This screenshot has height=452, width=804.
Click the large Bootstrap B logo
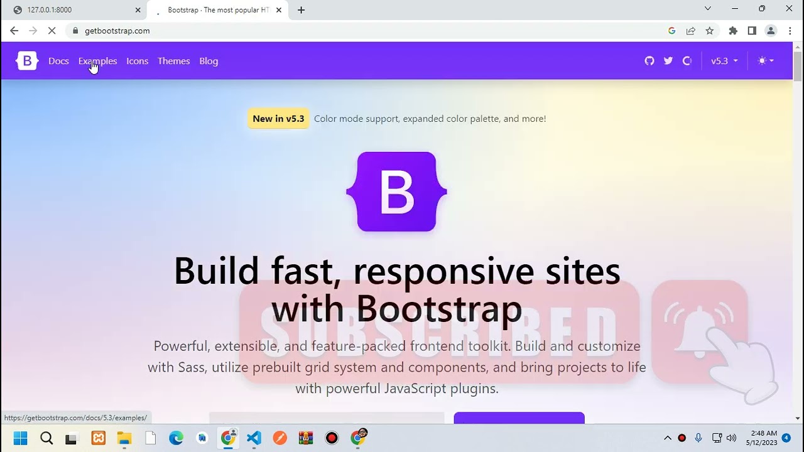tap(396, 191)
